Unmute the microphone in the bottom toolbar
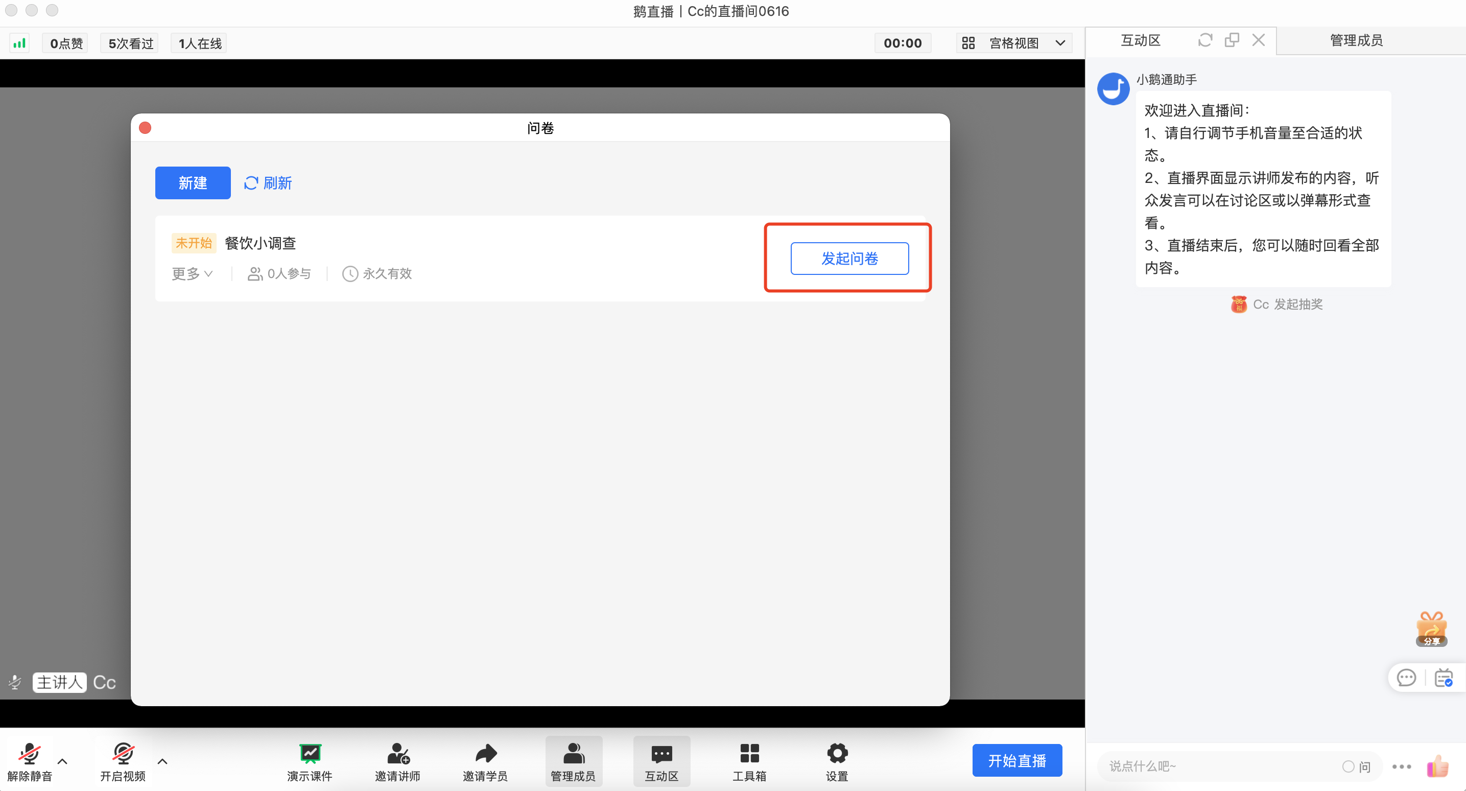This screenshot has height=791, width=1466. (x=30, y=762)
